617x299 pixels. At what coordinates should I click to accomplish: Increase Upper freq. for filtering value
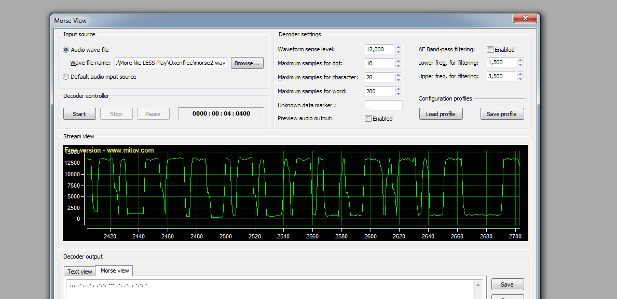tap(520, 74)
